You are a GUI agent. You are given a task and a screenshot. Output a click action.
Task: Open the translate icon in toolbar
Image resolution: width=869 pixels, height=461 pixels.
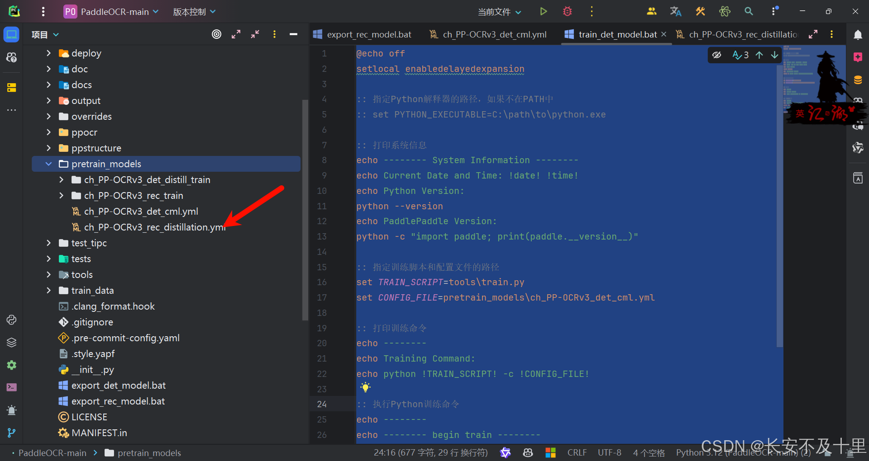click(x=676, y=12)
